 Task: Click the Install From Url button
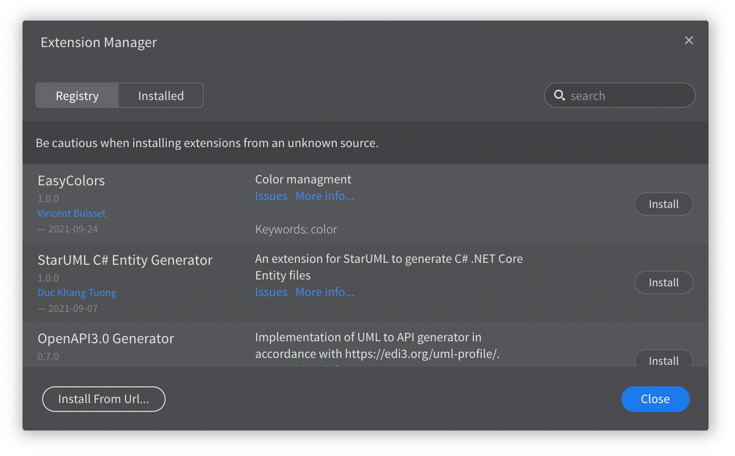coord(104,399)
